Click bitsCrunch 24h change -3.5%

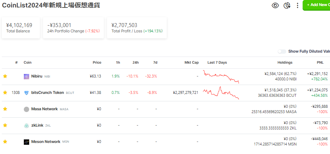point(133,92)
